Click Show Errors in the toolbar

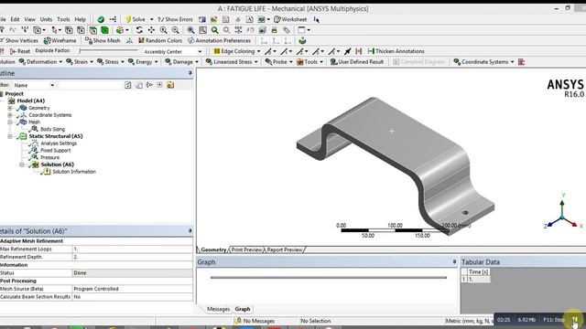click(175, 19)
